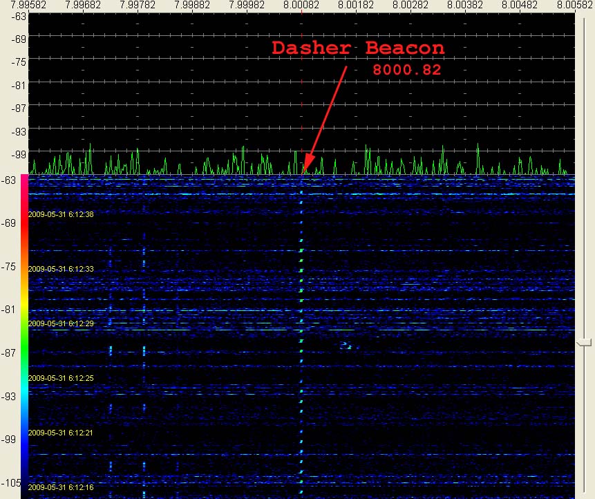Click timestamp 2009-05-31 6:12:21
Viewport: 595px width, 499px height.
[61, 433]
